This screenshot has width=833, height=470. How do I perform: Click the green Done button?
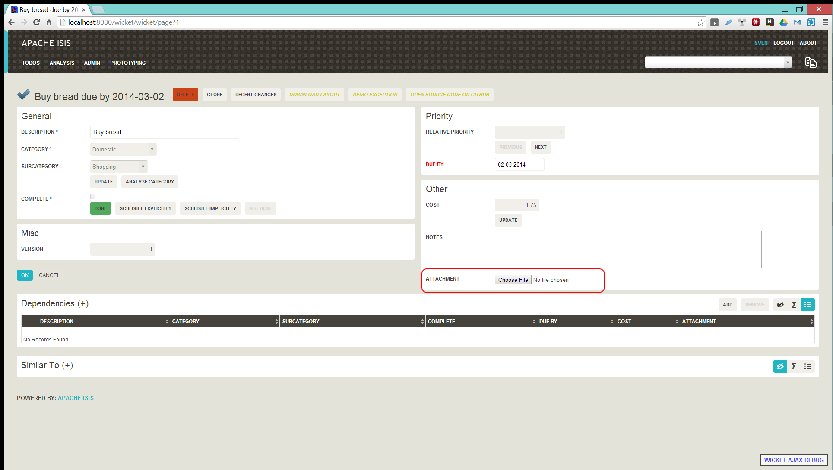tap(100, 208)
